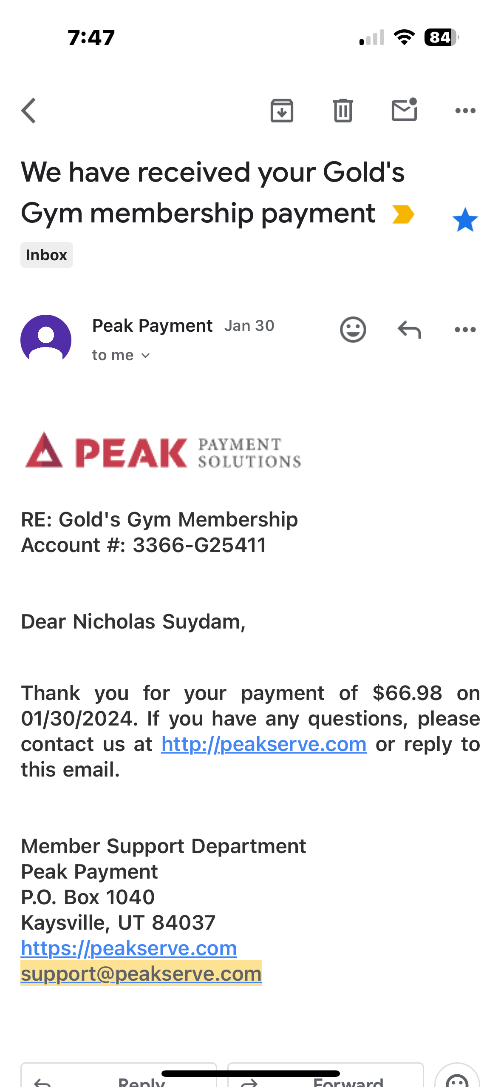Toggle the yellow importance marker
The width and height of the screenshot is (501, 1087).
[403, 214]
